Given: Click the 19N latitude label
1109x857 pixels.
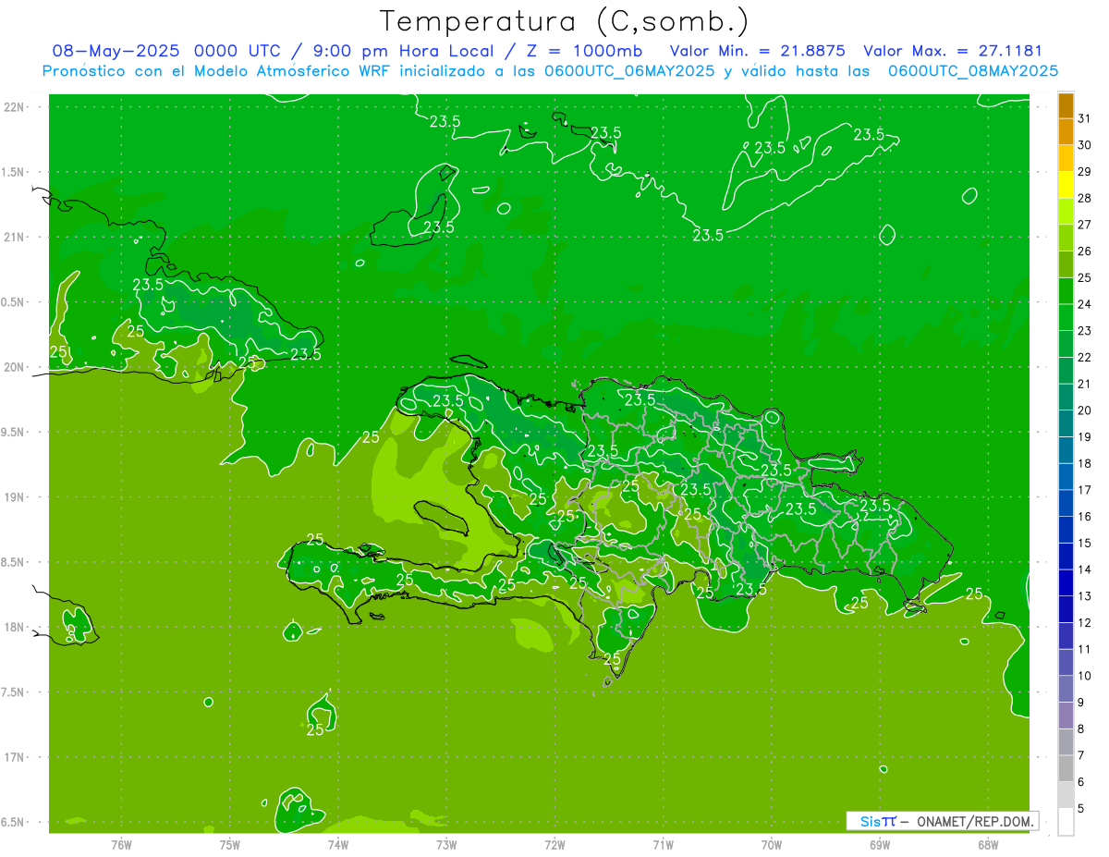Looking at the screenshot, I should coord(14,497).
